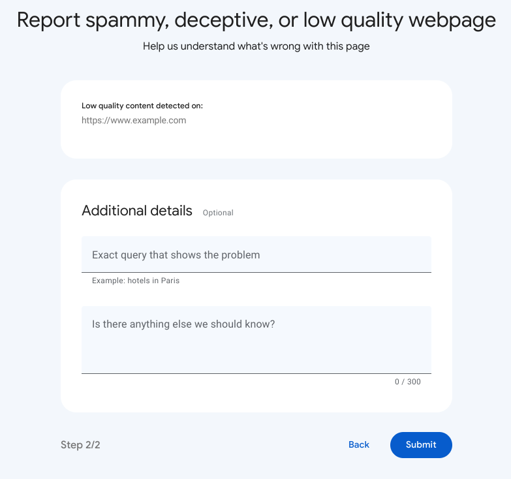Click the underline below the exact query field
Screen dimensions: 511x479
[256, 272]
